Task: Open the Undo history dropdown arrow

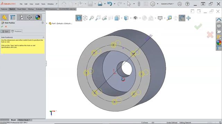Action: point(114,4)
